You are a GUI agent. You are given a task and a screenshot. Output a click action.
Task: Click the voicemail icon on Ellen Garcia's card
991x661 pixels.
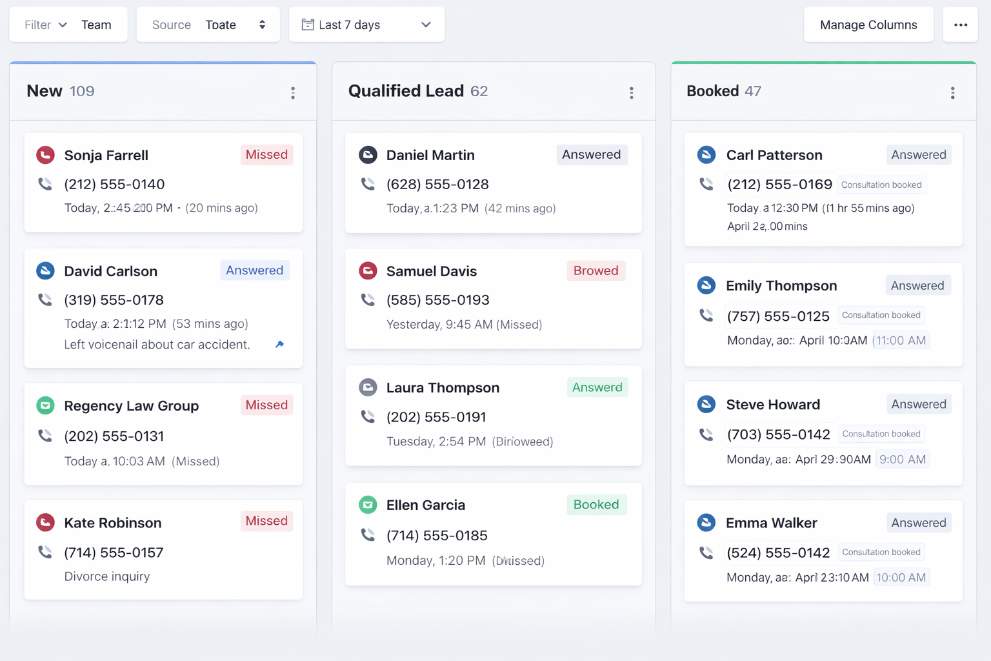pos(368,505)
